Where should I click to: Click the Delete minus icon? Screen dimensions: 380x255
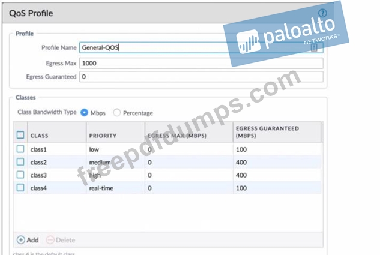(x=50, y=239)
